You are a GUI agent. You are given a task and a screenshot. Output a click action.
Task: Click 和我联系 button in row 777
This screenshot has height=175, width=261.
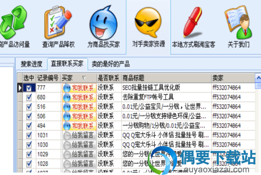click(x=79, y=88)
